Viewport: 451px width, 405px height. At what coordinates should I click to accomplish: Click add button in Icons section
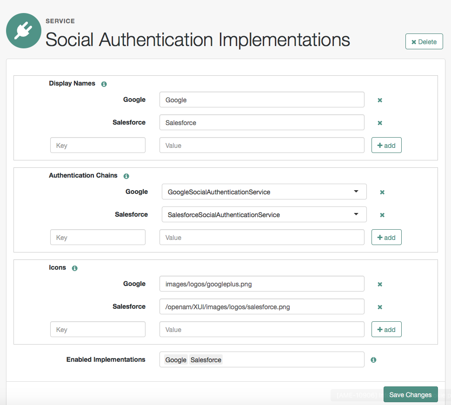click(386, 329)
